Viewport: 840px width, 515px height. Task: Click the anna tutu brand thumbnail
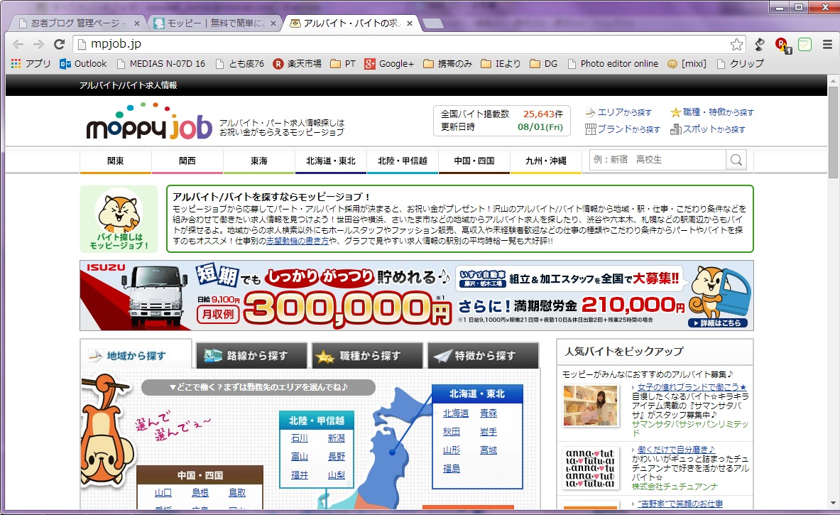click(x=591, y=468)
